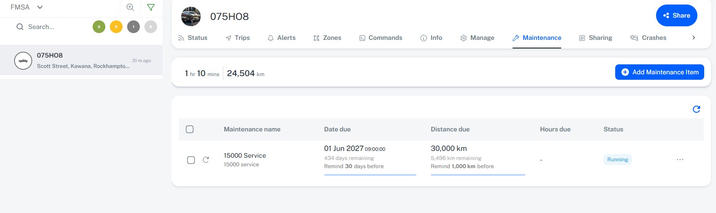
Task: Filter by yellow status badge
Action: [x=116, y=27]
